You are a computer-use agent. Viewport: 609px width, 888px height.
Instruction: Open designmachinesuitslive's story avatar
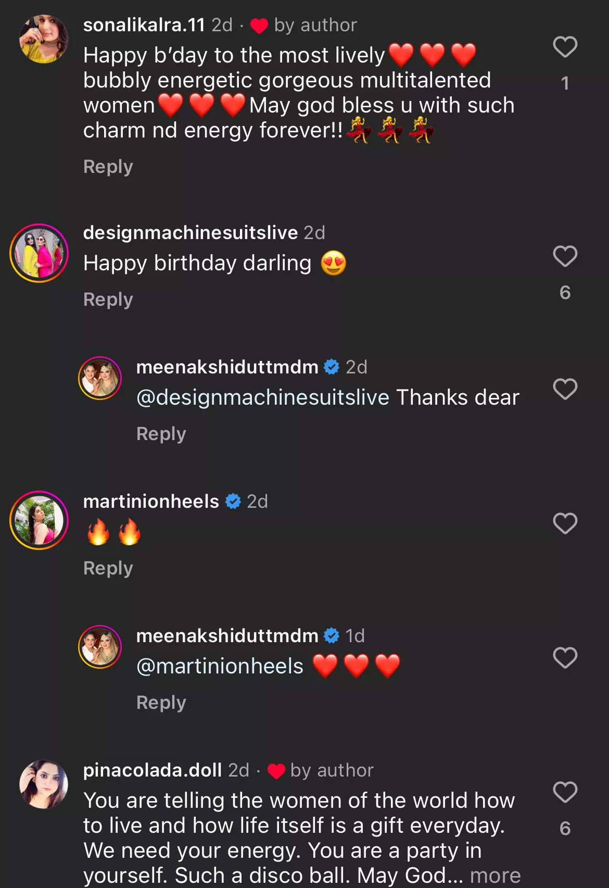pyautogui.click(x=39, y=253)
